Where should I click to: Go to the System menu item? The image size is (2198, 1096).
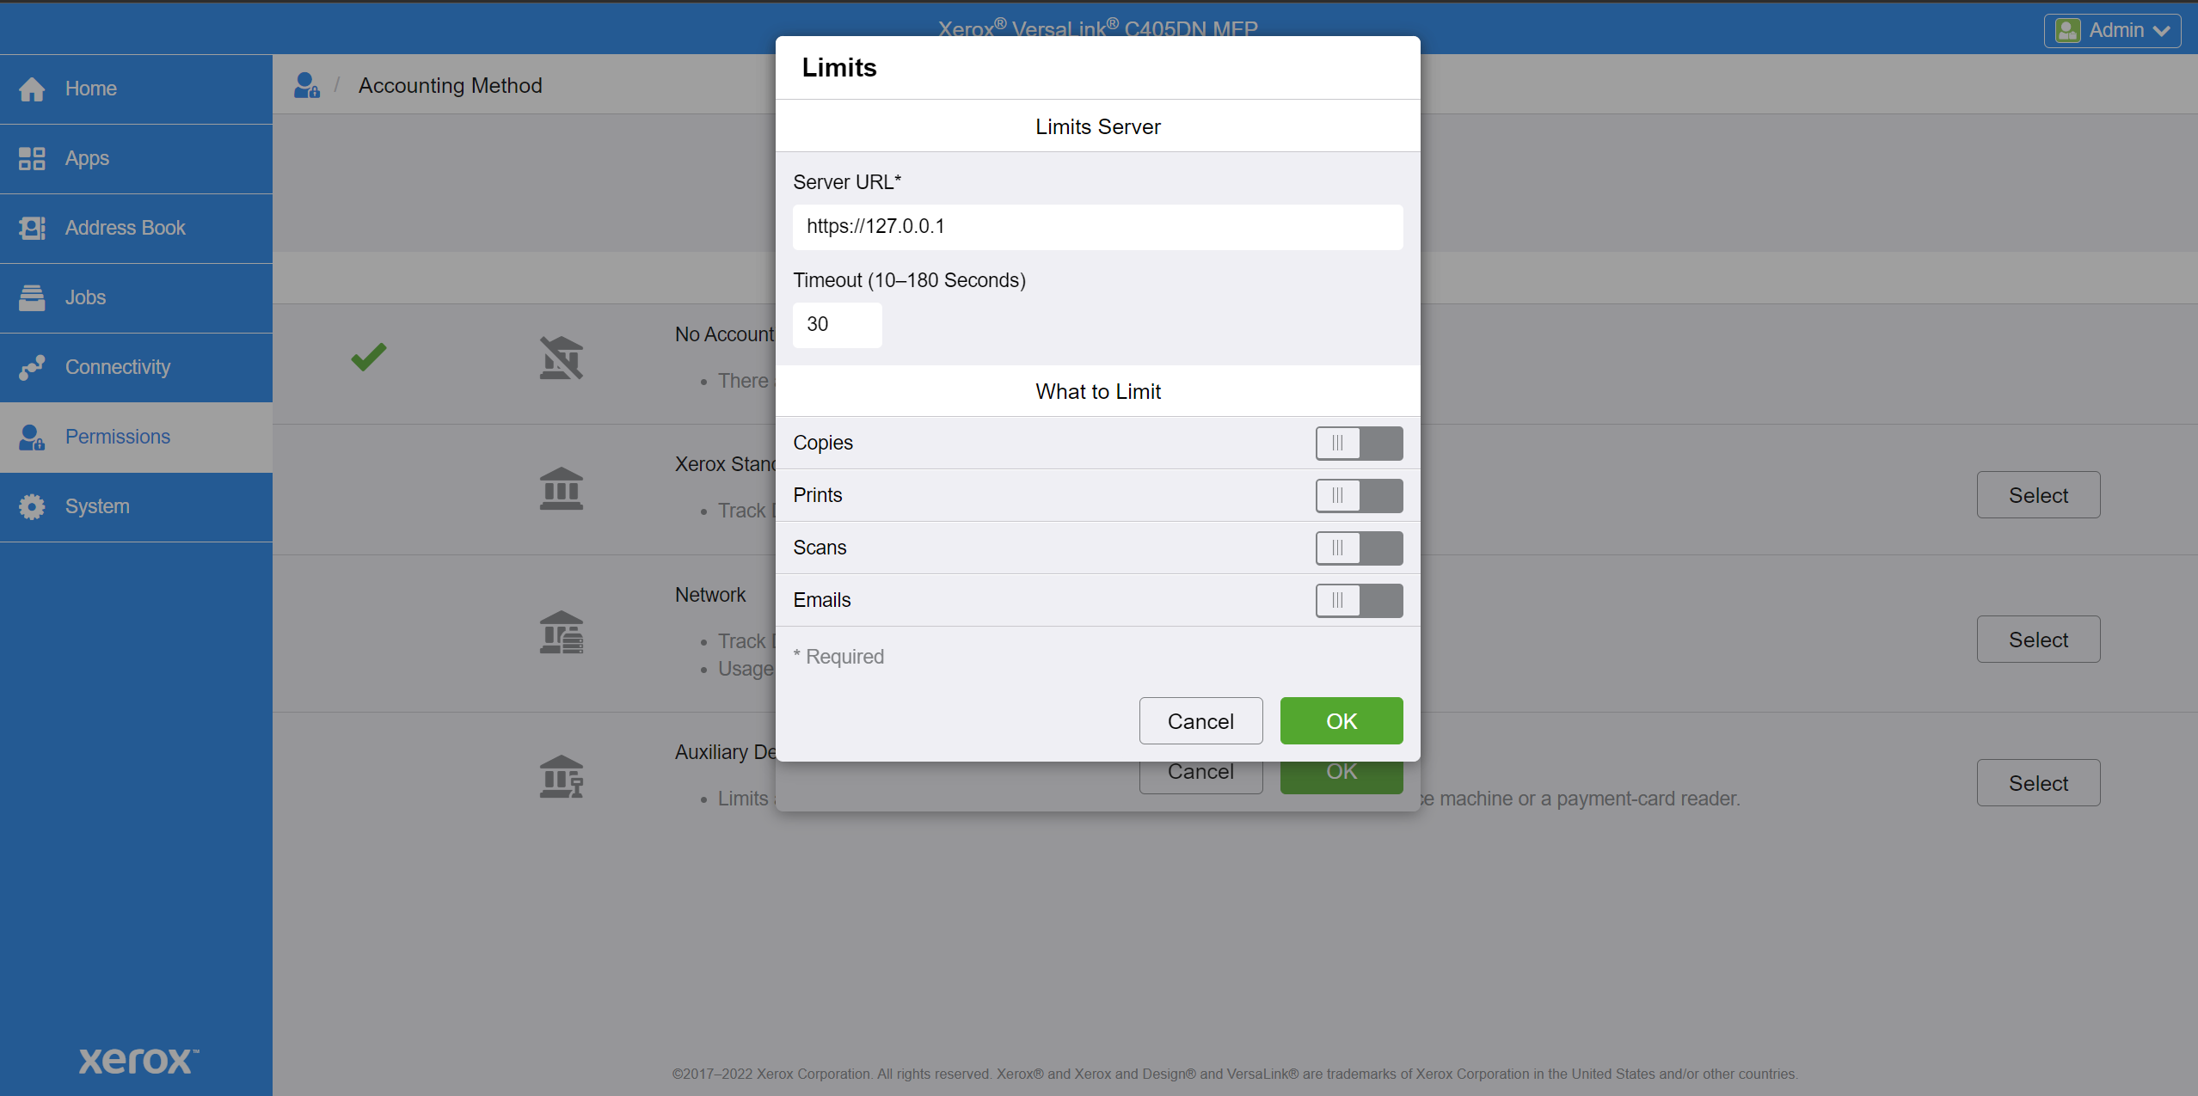(97, 506)
